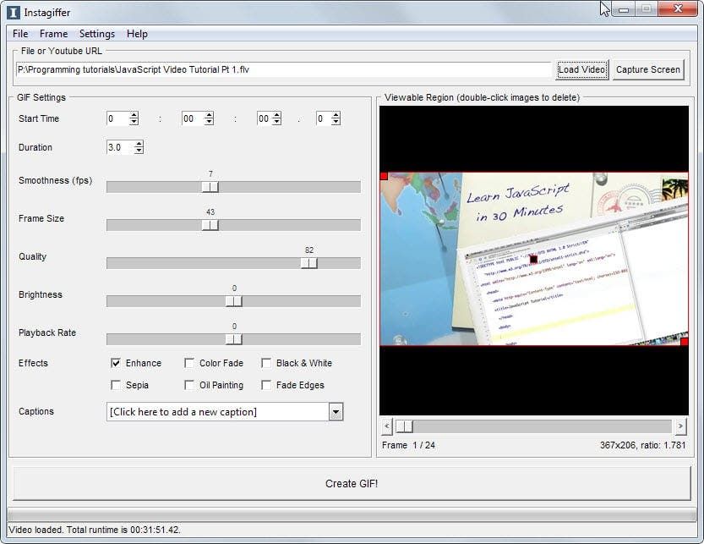The height and width of the screenshot is (544, 704).
Task: Increase the Start Time seconds spinner
Action: 277,115
